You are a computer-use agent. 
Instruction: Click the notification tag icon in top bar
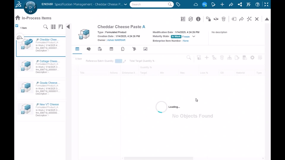click(213, 4)
